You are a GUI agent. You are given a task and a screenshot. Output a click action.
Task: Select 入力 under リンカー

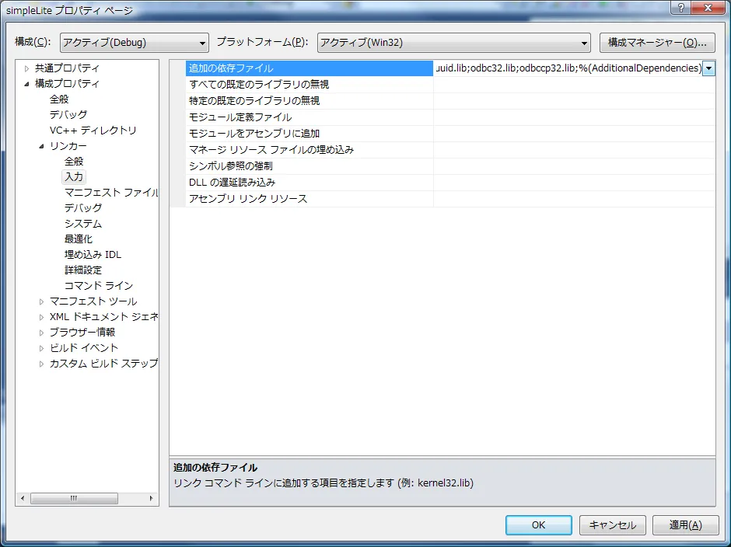coord(74,176)
